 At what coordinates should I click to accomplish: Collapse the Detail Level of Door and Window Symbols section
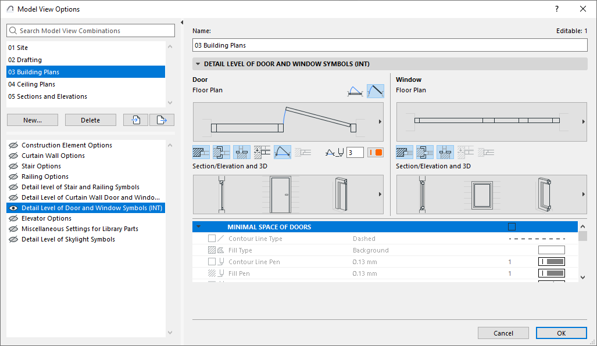(x=198, y=64)
